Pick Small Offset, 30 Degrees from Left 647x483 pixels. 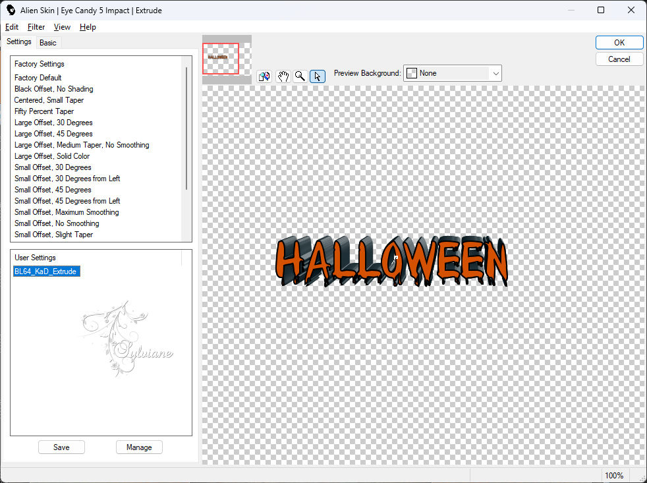(67, 179)
